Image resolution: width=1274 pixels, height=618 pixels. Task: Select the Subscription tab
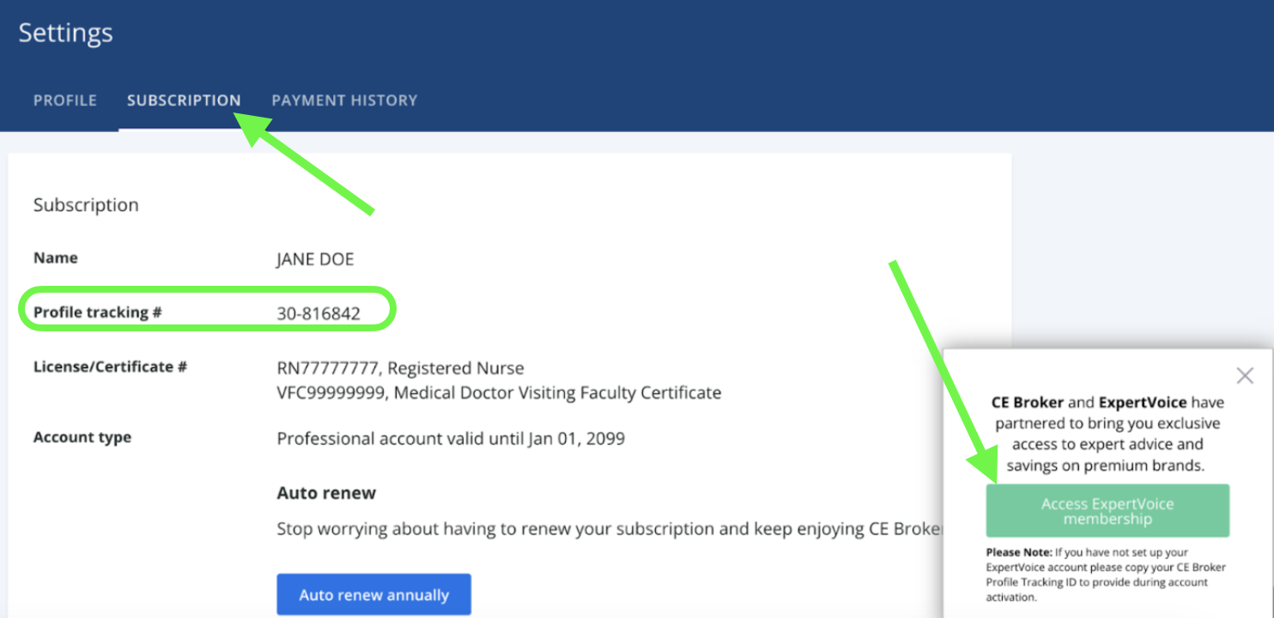coord(184,100)
